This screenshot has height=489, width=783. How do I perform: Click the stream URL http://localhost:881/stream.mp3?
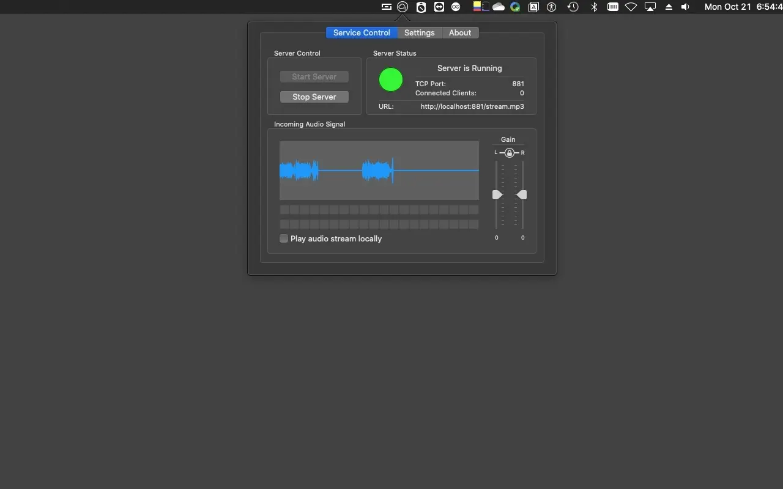472,106
